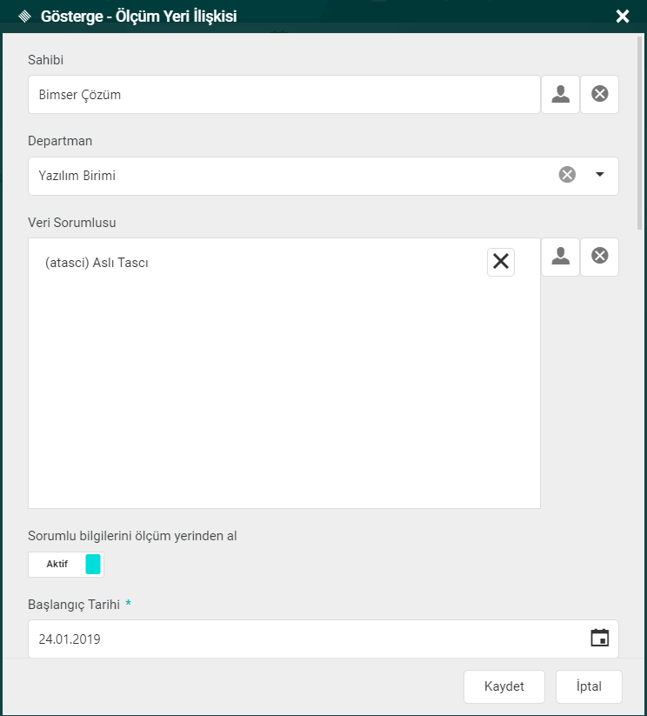Clear all Veri Sorumlusu entries
The width and height of the screenshot is (647, 716).
pyautogui.click(x=600, y=257)
